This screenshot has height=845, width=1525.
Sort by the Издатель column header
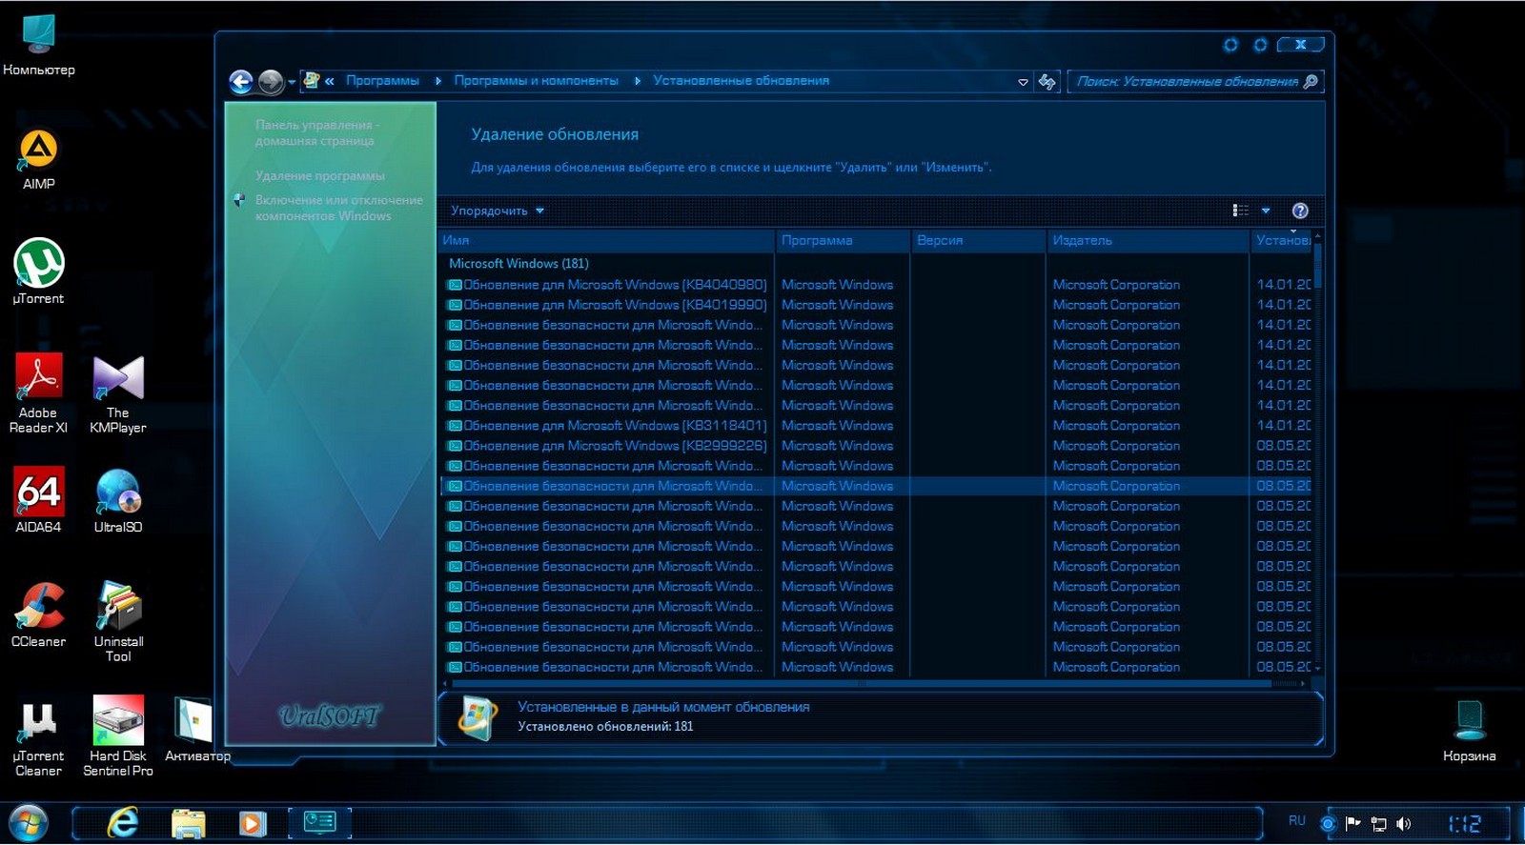(1148, 240)
